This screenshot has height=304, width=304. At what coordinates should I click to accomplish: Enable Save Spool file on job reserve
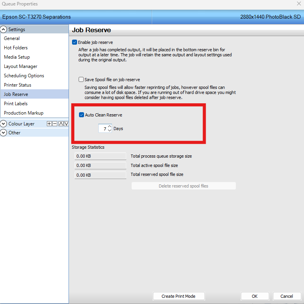coord(81,80)
